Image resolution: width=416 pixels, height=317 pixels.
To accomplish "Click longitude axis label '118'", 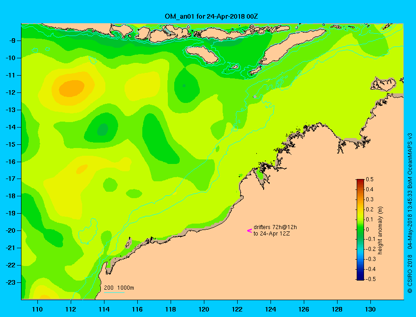I will (171, 309).
